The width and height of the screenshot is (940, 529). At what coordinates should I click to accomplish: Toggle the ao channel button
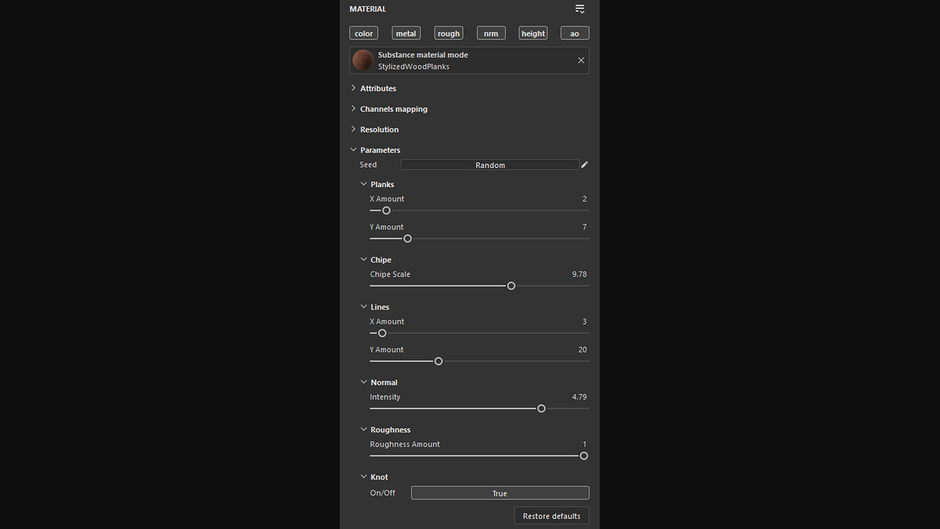(x=575, y=33)
